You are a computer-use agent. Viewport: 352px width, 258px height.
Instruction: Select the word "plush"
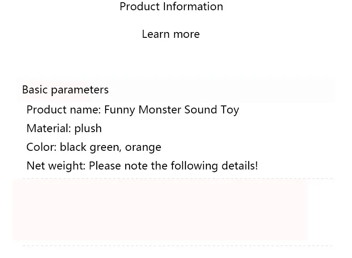tap(88, 129)
